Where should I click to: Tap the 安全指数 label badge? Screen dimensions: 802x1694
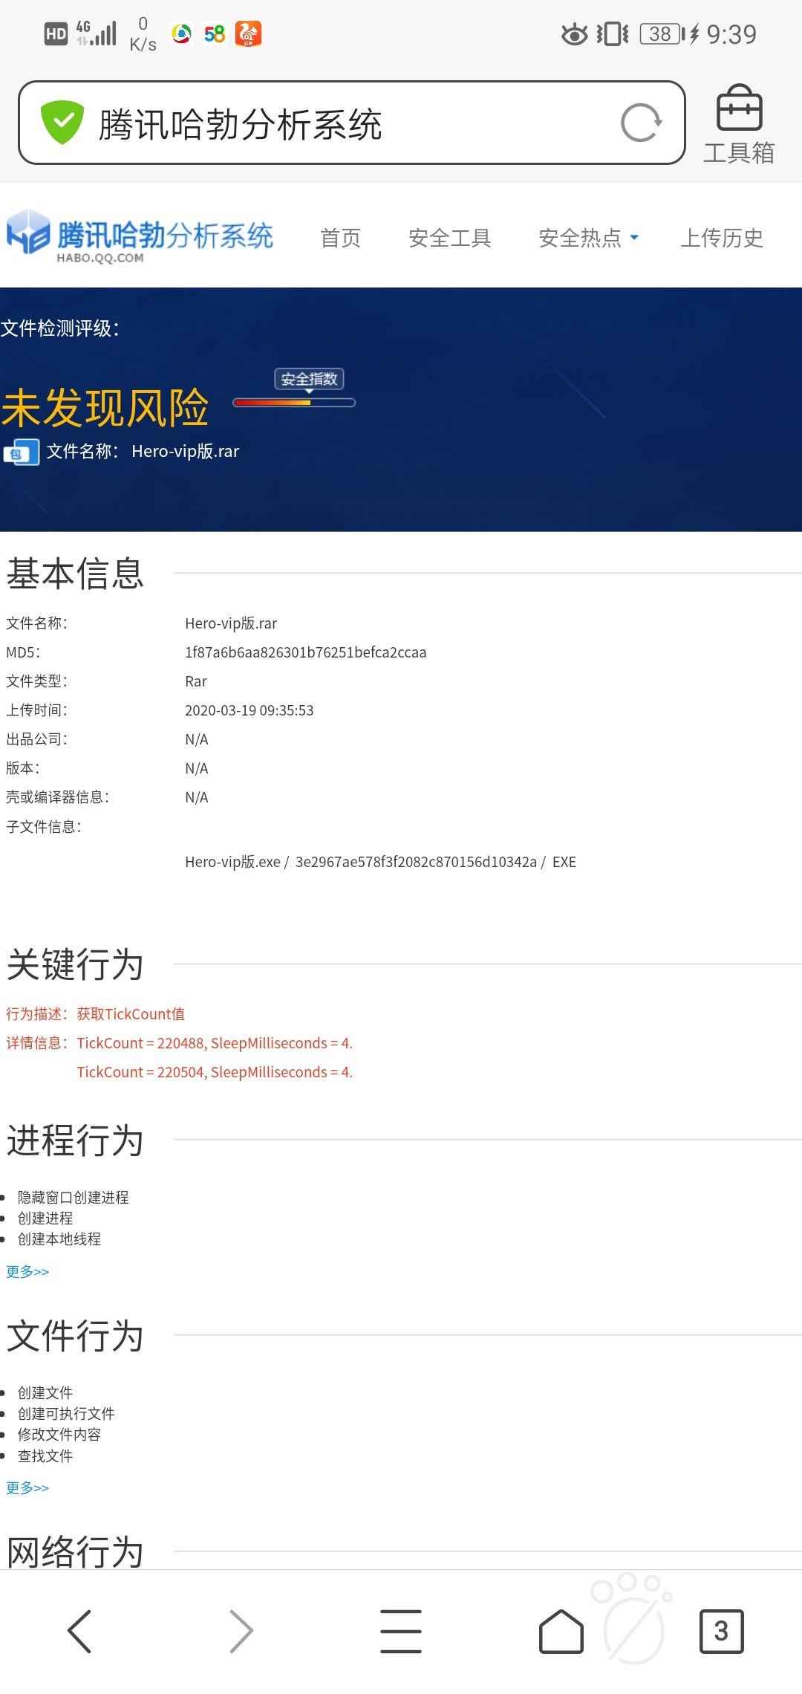pyautogui.click(x=309, y=379)
